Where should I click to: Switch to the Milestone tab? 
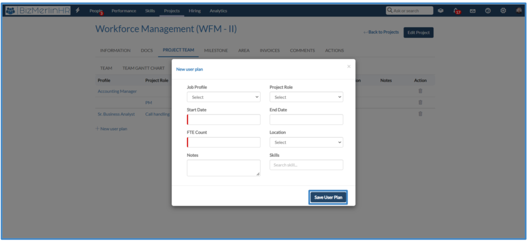click(x=216, y=50)
